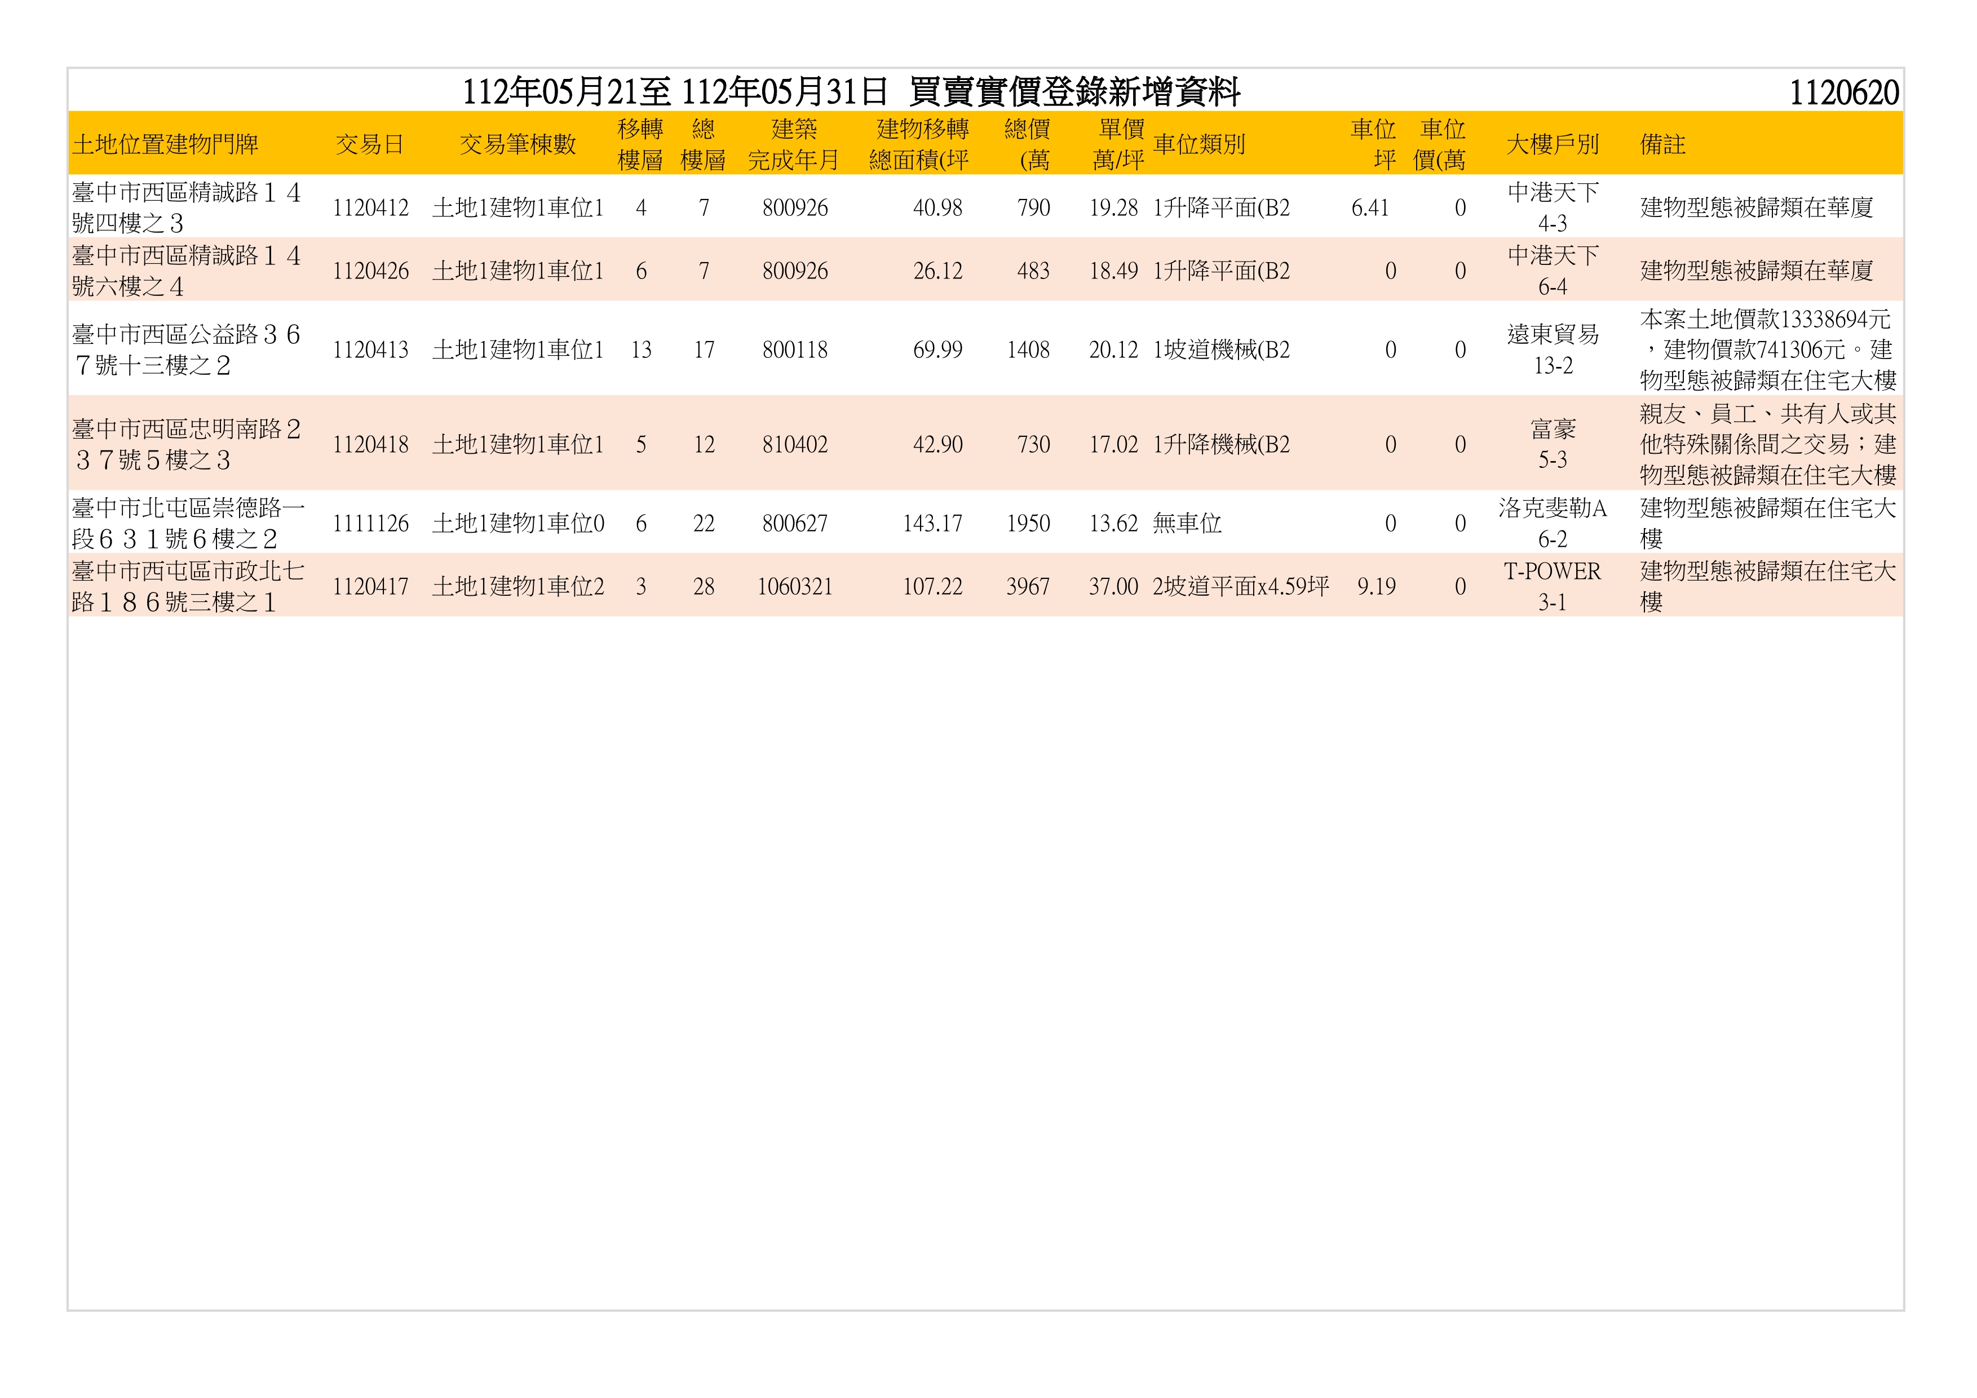This screenshot has height=1398, width=1977.
Task: Click 土地1建物1車位0 cell
Action: click(518, 523)
